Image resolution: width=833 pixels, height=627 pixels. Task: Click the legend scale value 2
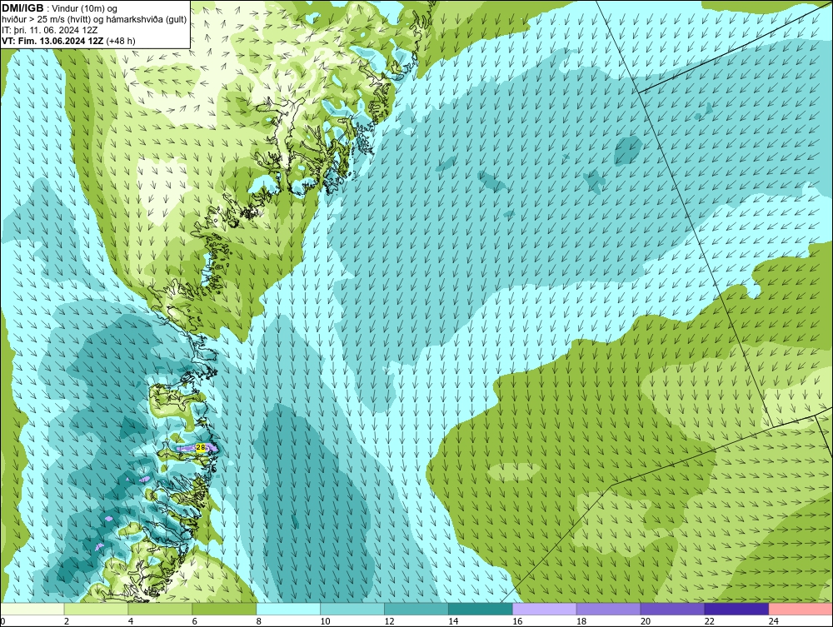pyautogui.click(x=67, y=621)
